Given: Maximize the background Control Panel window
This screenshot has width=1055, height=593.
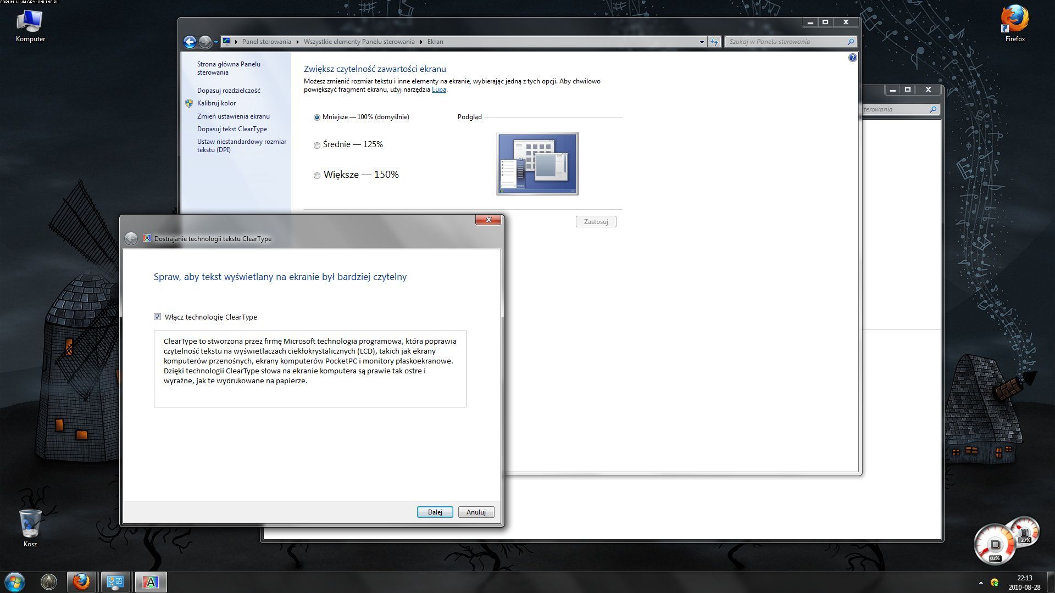Looking at the screenshot, I should pos(908,89).
